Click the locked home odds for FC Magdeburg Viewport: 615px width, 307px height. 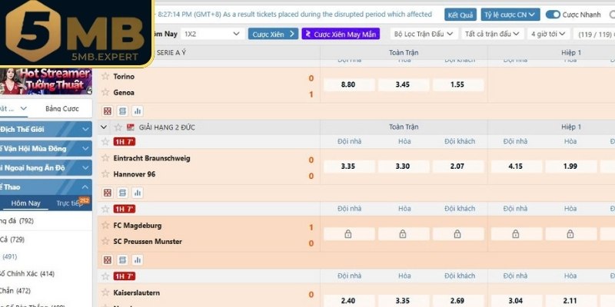347,234
